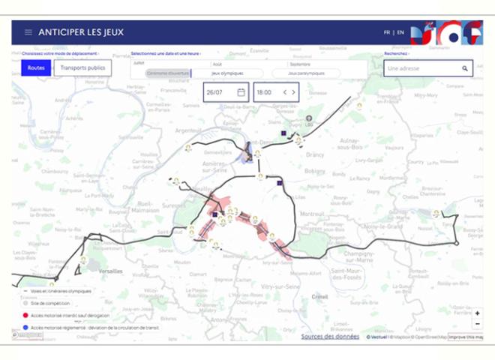
Task: Click blue square marker near Stains
Action: click(x=283, y=133)
